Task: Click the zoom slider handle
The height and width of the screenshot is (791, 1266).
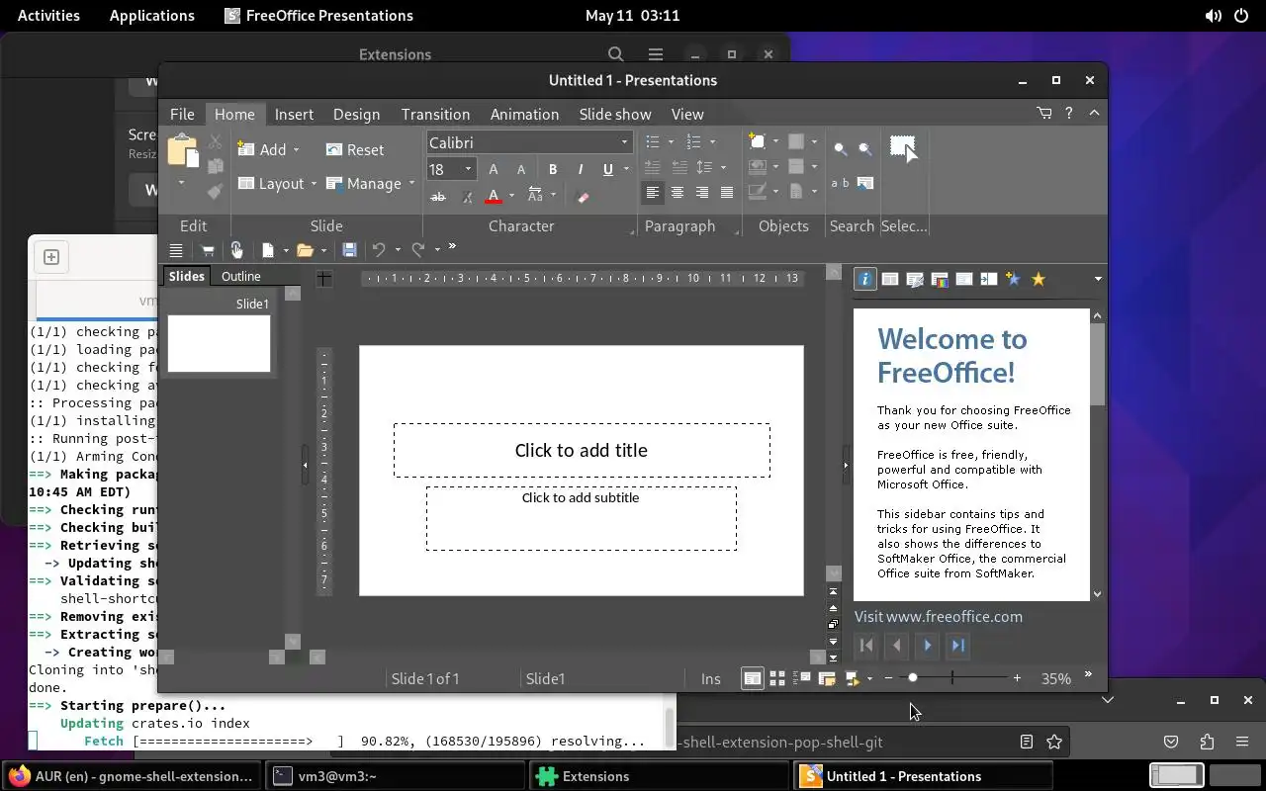Action: [912, 677]
